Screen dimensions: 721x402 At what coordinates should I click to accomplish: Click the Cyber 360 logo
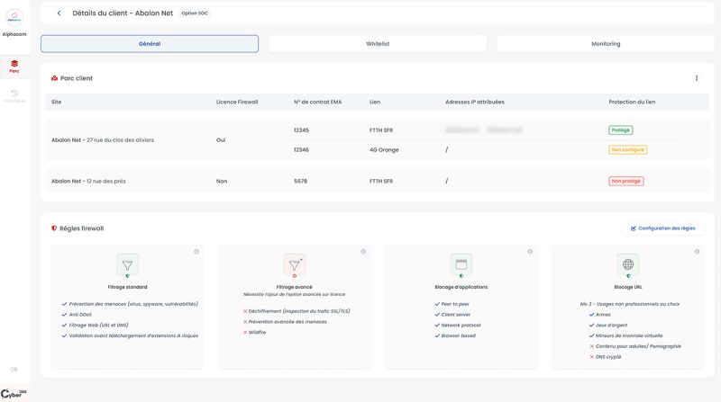pos(14,393)
